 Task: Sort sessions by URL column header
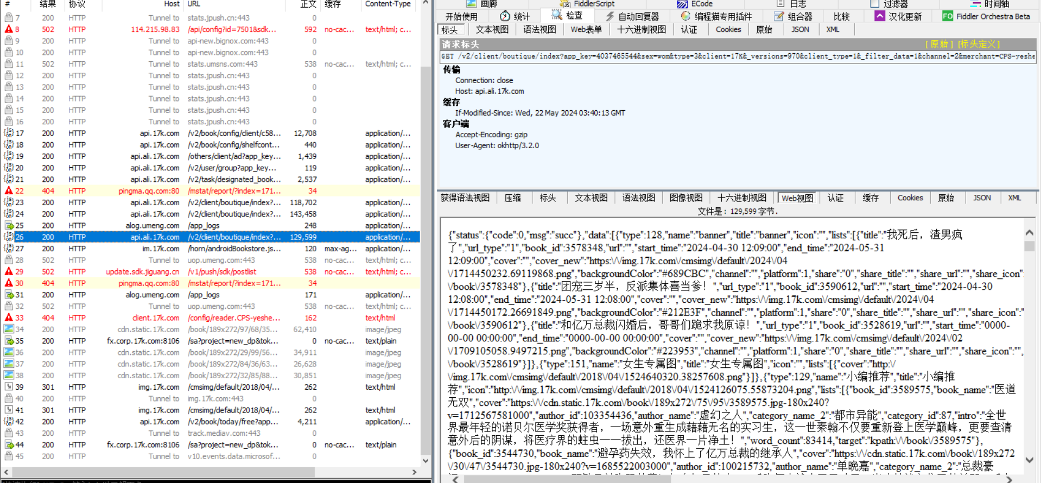[x=194, y=4]
